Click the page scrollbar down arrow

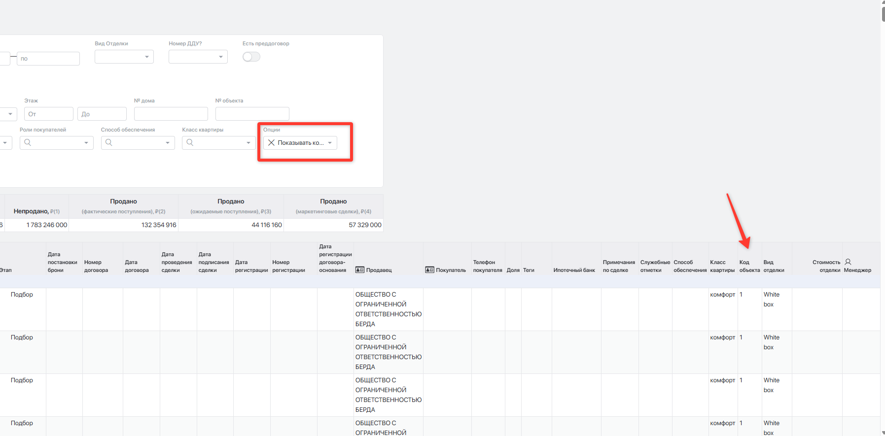883,433
